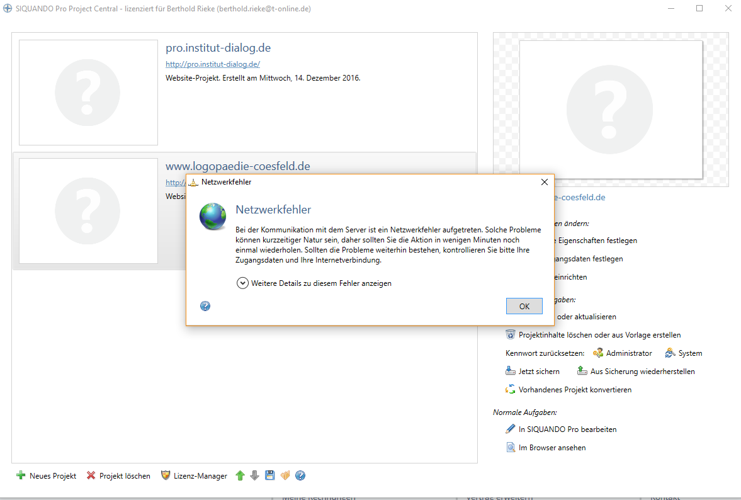Click Im Browser ansehen text
Screen dimensions: 741x500
(x=552, y=448)
